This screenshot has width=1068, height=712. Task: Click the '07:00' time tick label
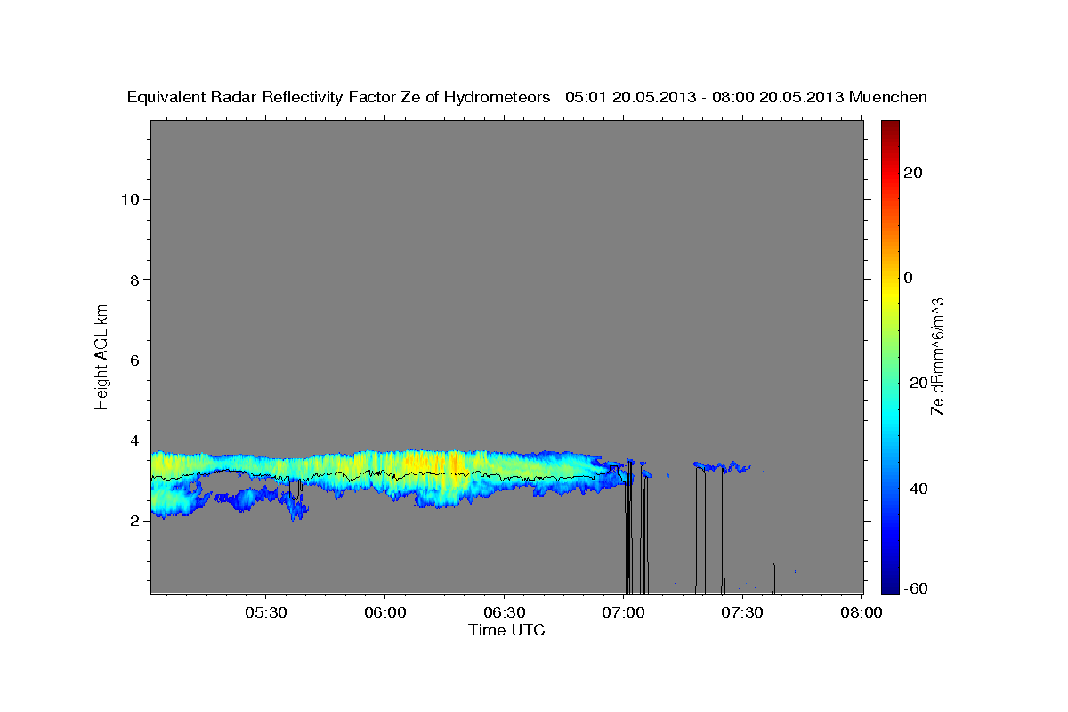pyautogui.click(x=623, y=612)
